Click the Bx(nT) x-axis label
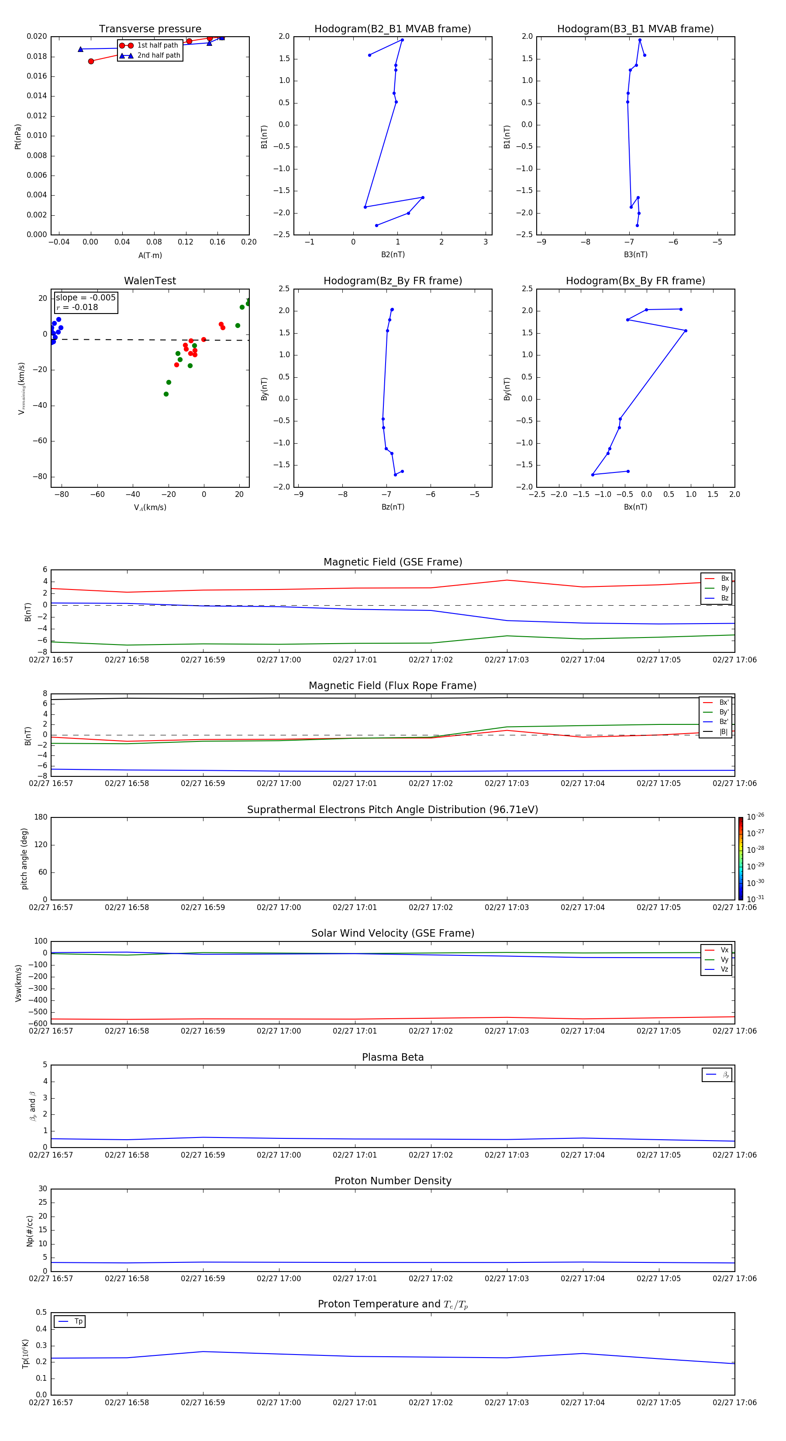This screenshot has height=1441, width=786. [x=635, y=507]
